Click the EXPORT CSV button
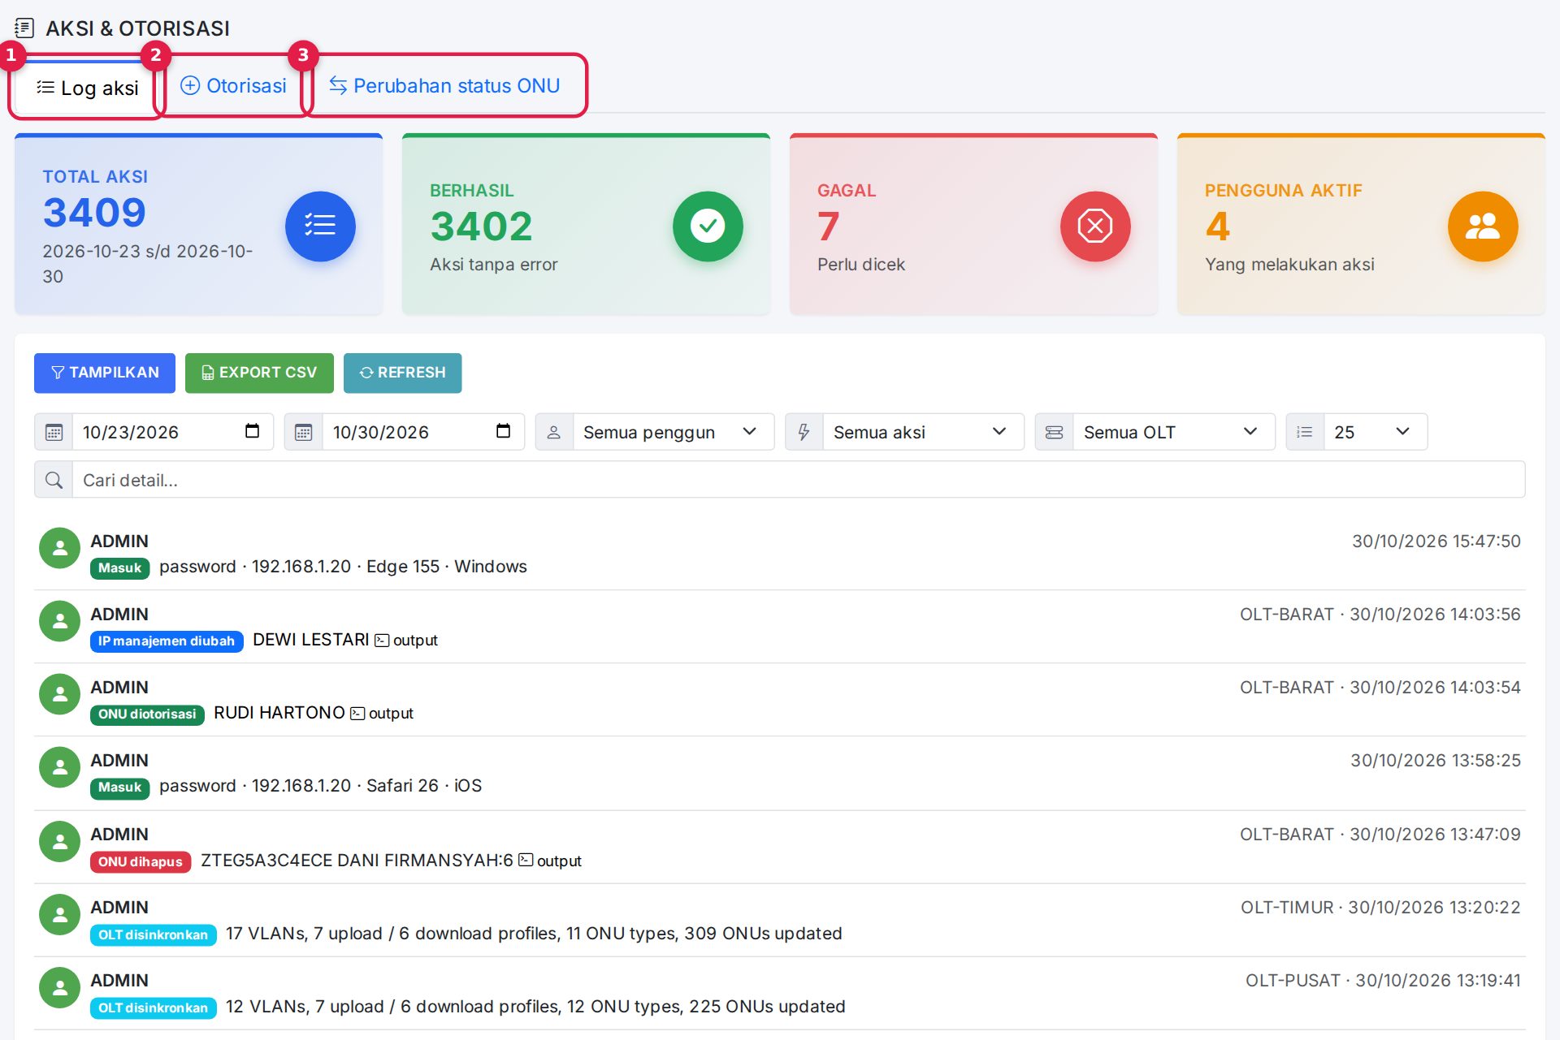Image resolution: width=1560 pixels, height=1040 pixels. (x=259, y=373)
